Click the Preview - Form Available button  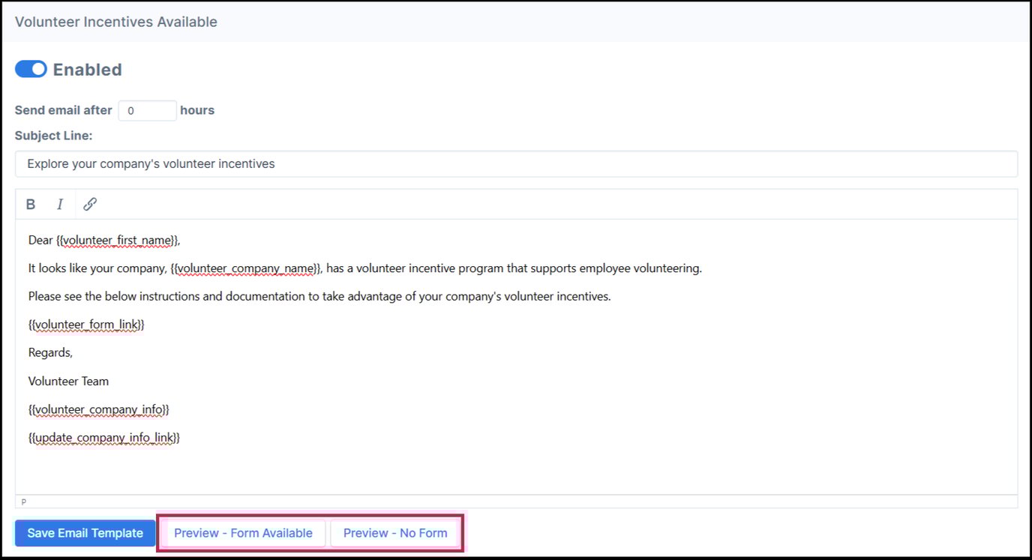(242, 532)
